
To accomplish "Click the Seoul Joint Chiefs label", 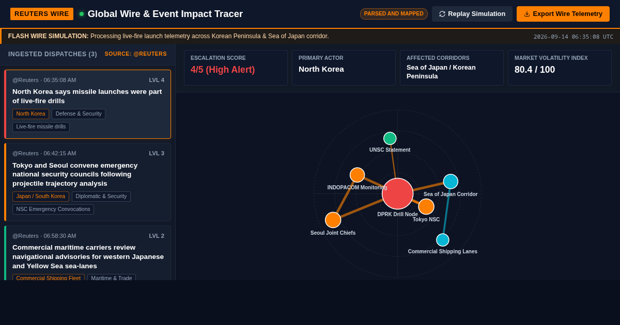I will point(333,233).
